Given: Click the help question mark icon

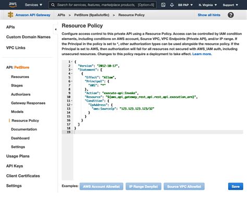Looking at the screenshot, I should pyautogui.click(x=231, y=15).
